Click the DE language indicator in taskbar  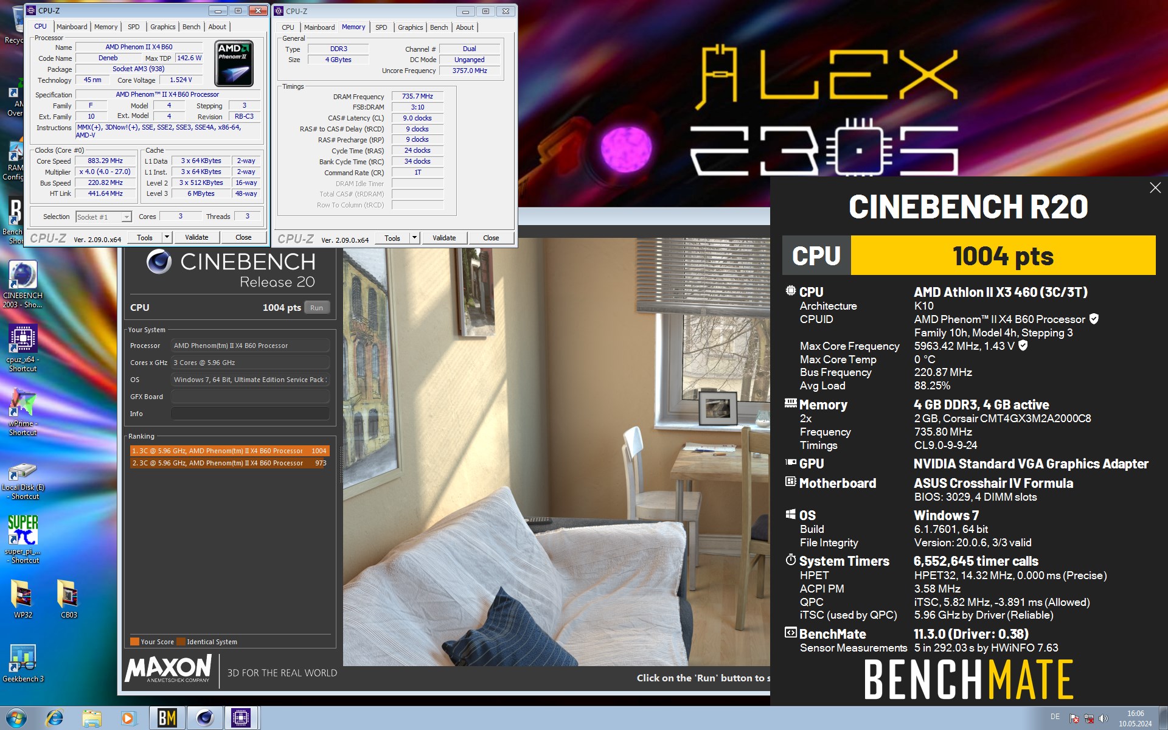(x=1055, y=717)
